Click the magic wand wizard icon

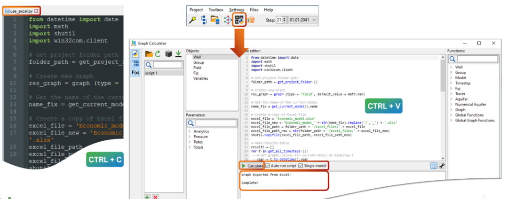(193, 20)
